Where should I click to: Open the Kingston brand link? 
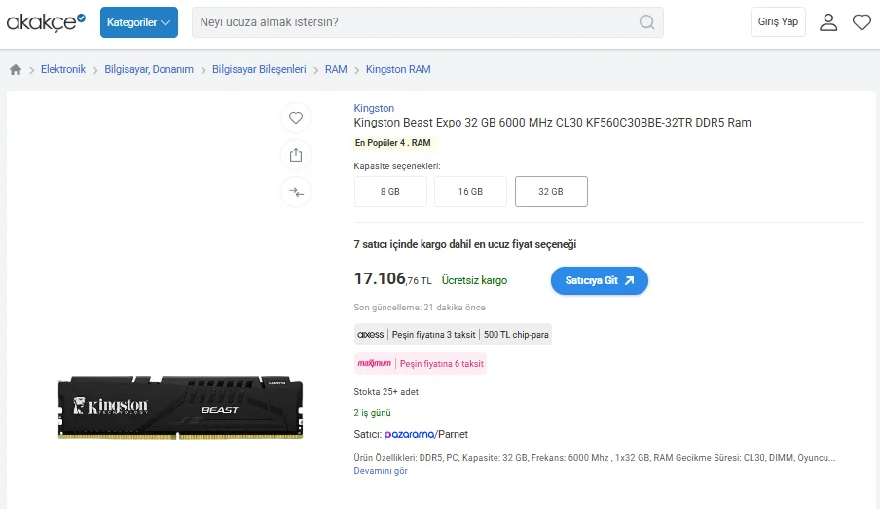point(374,108)
